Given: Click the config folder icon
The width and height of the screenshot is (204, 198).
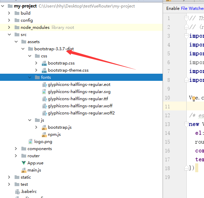Looking at the screenshot, I should tap(17, 20).
